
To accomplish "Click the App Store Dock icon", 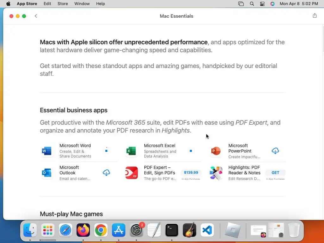I will (119, 230).
